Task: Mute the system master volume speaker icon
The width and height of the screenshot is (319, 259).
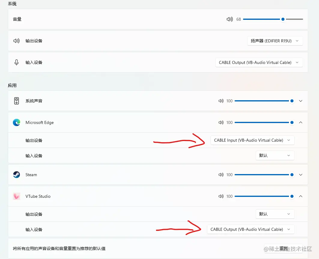Action: pos(230,19)
